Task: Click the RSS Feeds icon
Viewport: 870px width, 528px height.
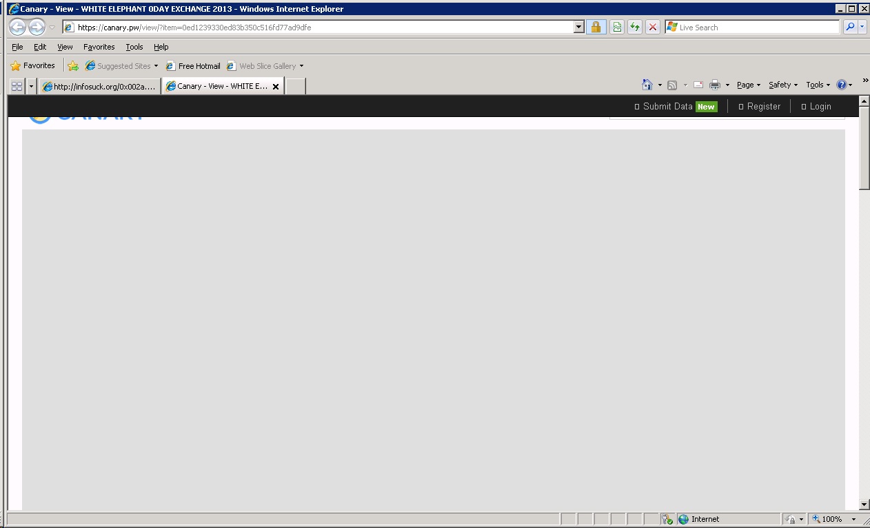Action: [672, 85]
